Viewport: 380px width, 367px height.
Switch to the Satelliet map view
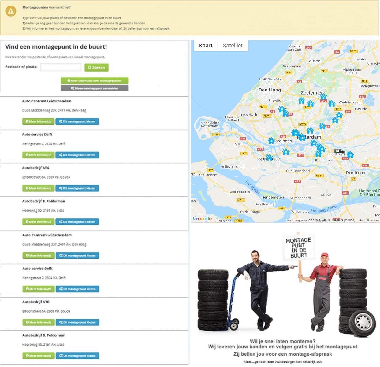click(x=233, y=46)
